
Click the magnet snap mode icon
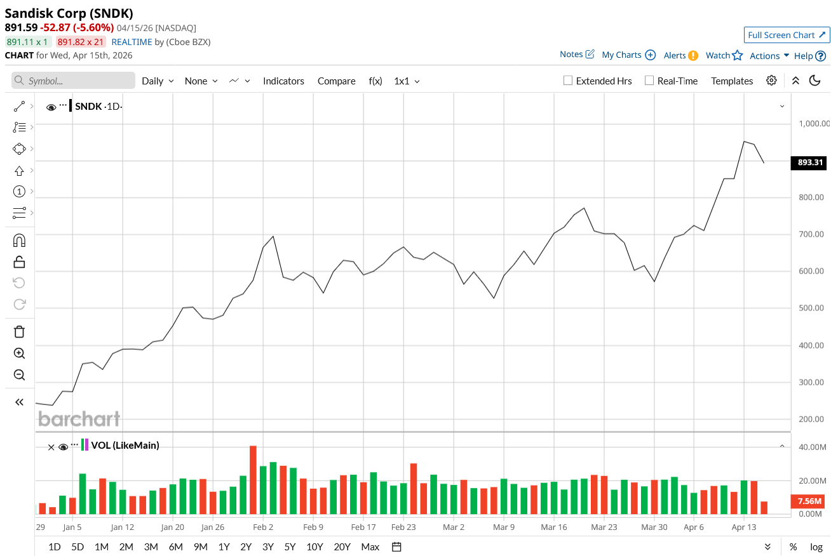19,241
